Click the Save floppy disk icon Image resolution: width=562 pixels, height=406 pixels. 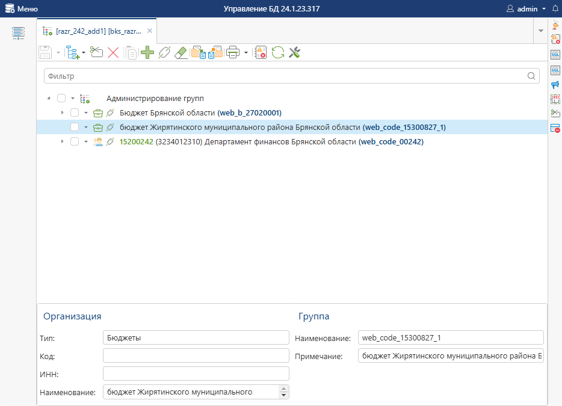pyautogui.click(x=45, y=53)
